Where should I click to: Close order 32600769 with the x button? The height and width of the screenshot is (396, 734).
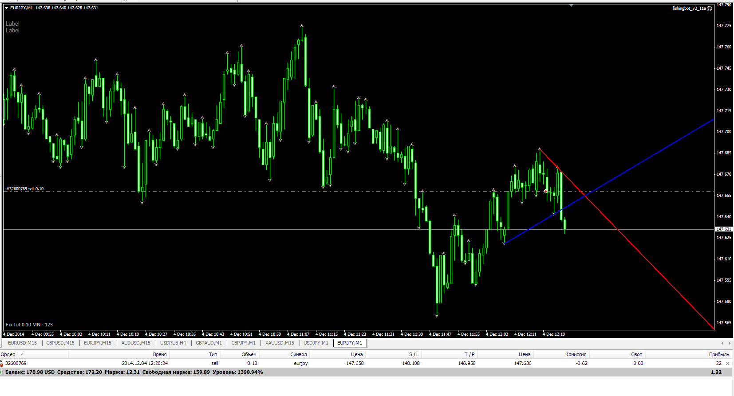(727, 363)
